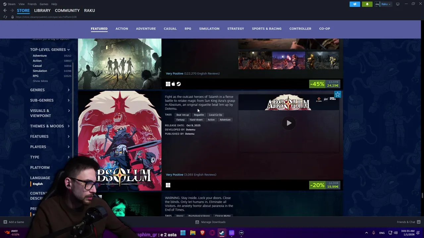Click the Add a Game plus icon
The image size is (424, 238).
click(5, 222)
